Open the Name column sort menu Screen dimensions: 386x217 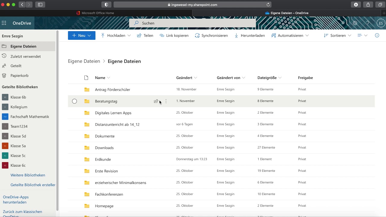(103, 78)
